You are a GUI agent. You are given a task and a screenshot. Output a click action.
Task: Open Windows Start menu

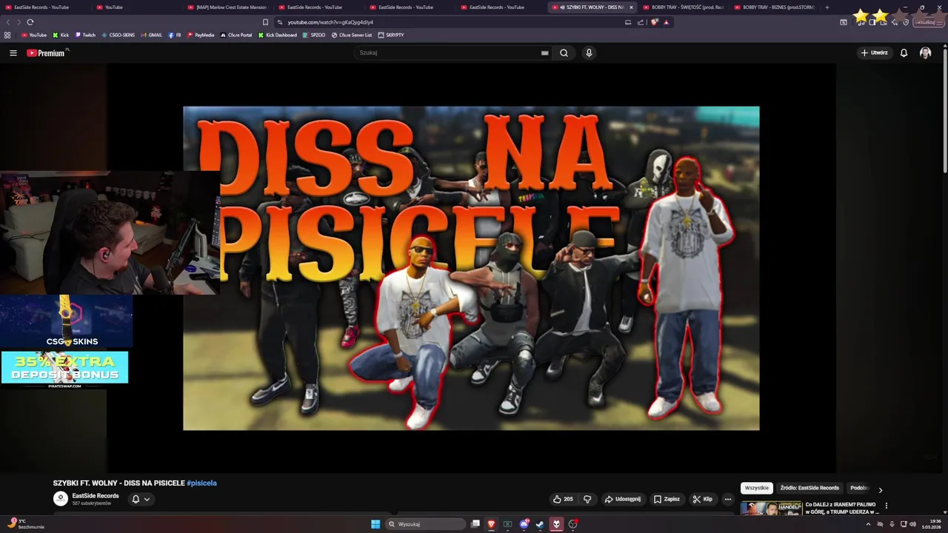pos(375,524)
